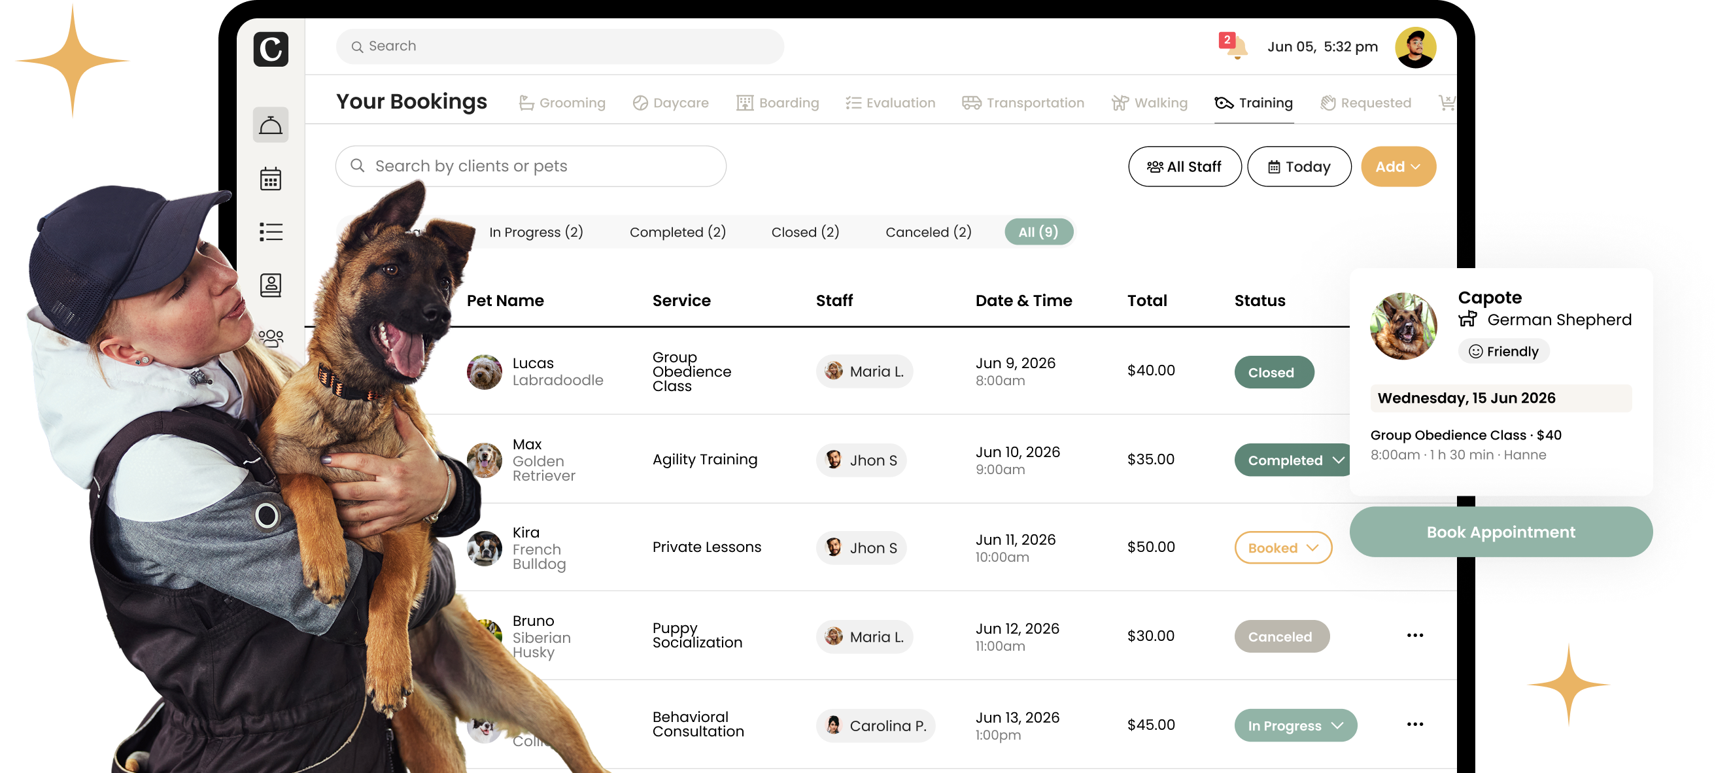Switch to the Evaluation tab
The image size is (1731, 773).
(891, 103)
